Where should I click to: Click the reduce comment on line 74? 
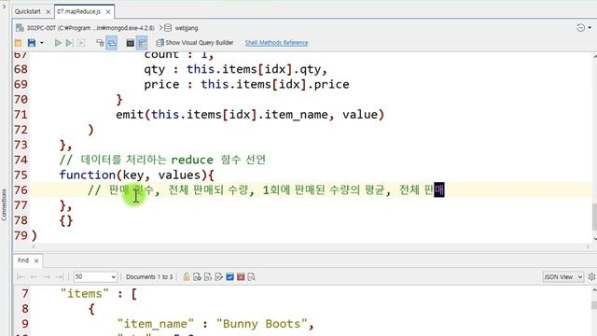tap(162, 160)
